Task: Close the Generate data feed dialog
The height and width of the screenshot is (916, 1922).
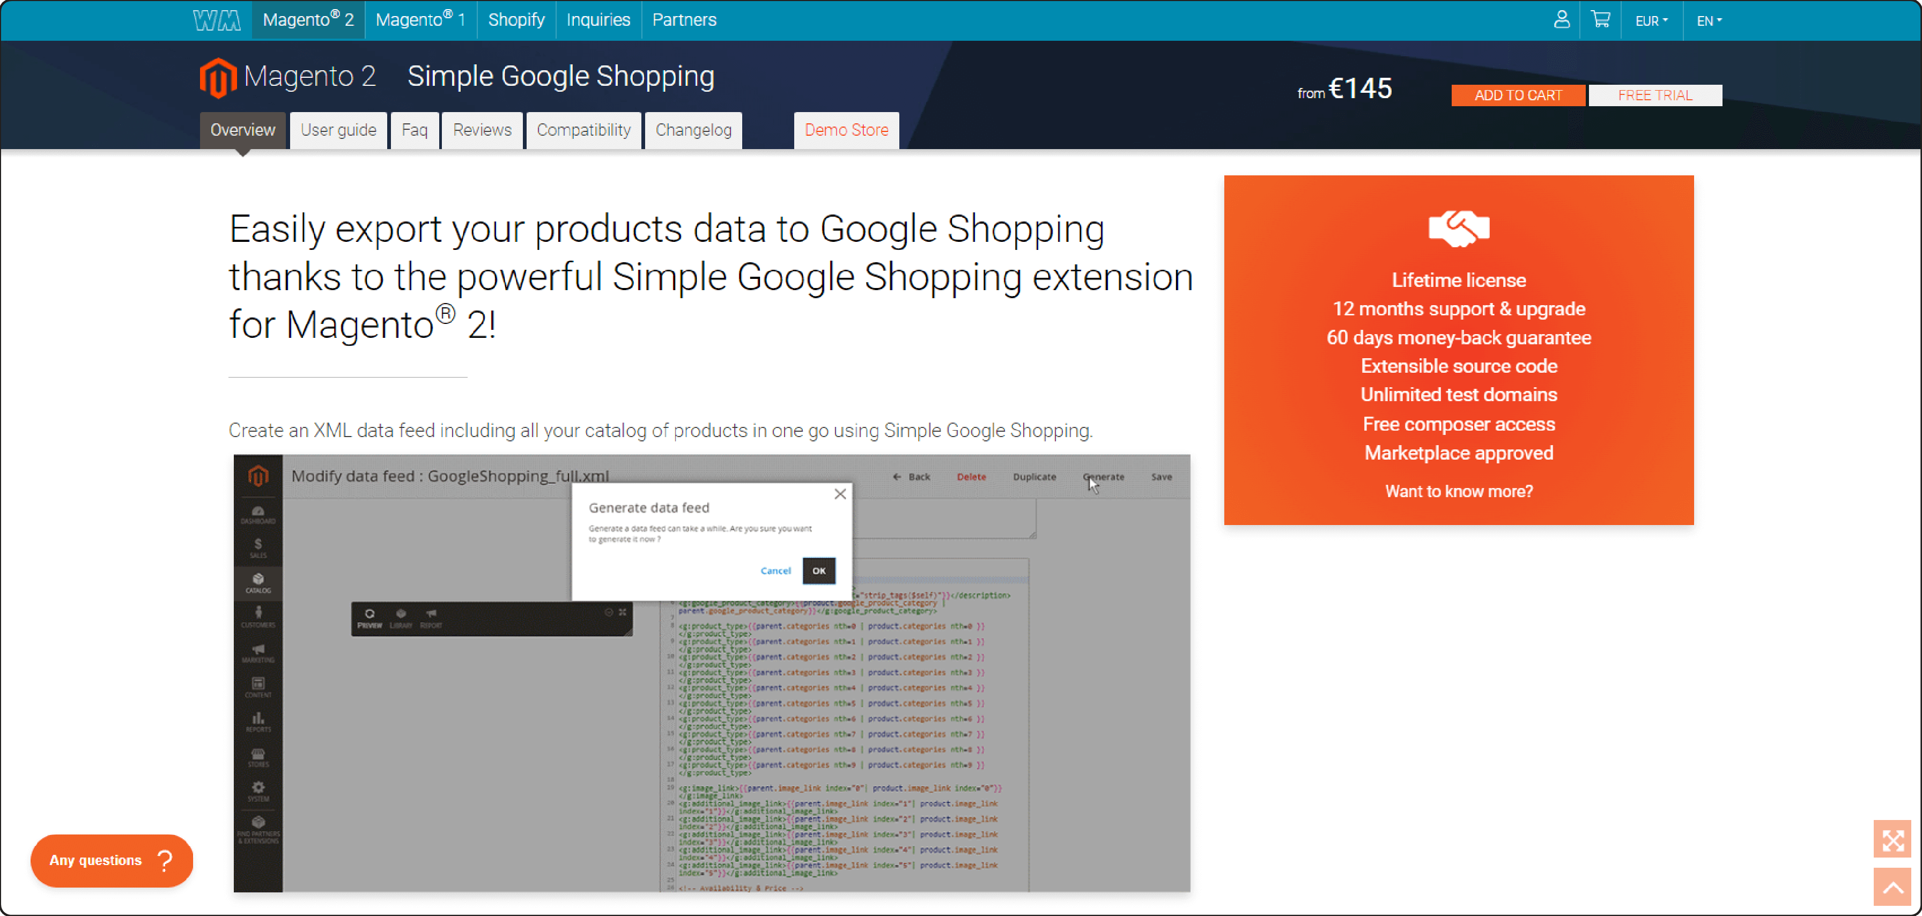Action: [839, 494]
